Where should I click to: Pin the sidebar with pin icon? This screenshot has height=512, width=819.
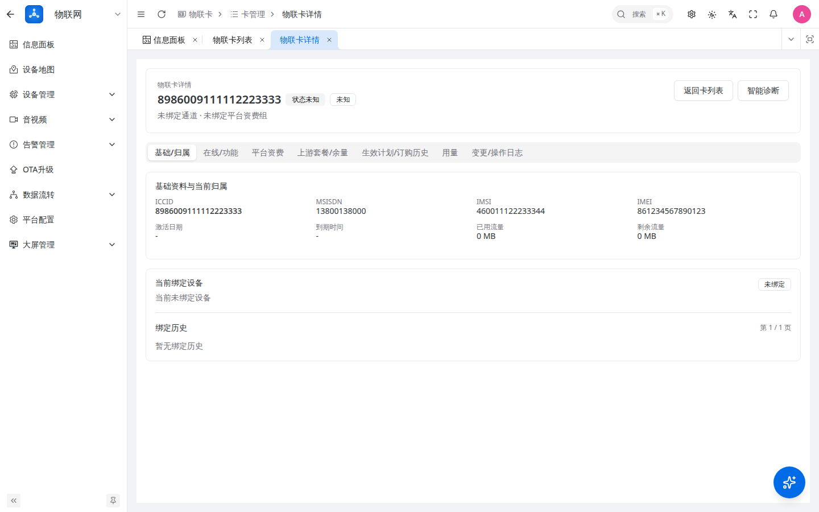click(113, 501)
